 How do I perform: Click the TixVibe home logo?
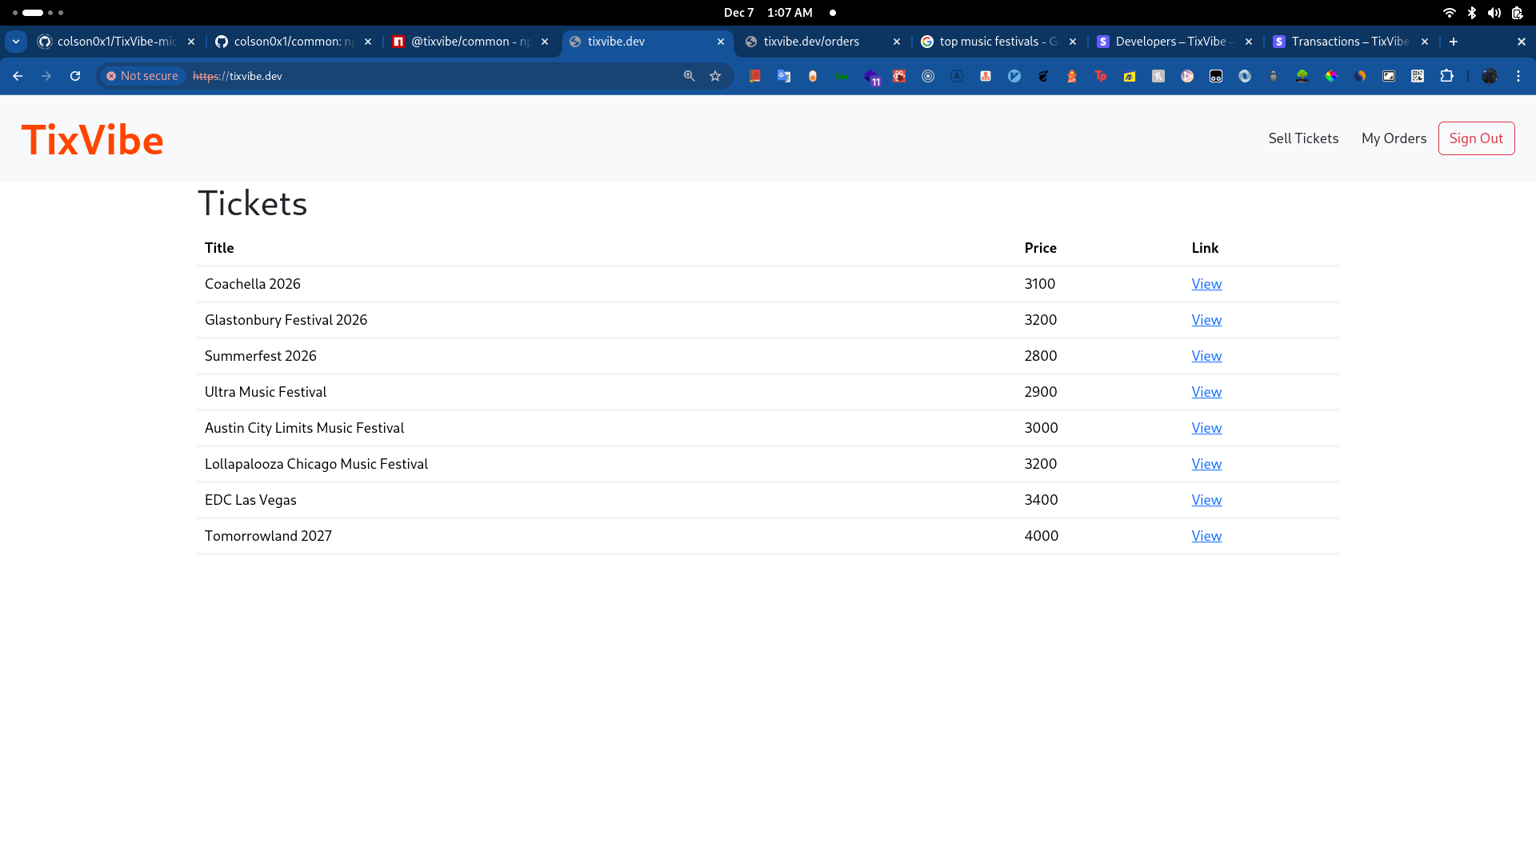coord(93,138)
